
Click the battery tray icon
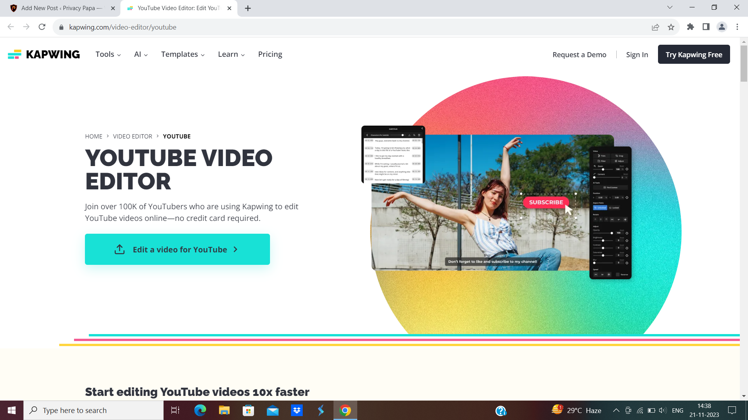click(651, 410)
